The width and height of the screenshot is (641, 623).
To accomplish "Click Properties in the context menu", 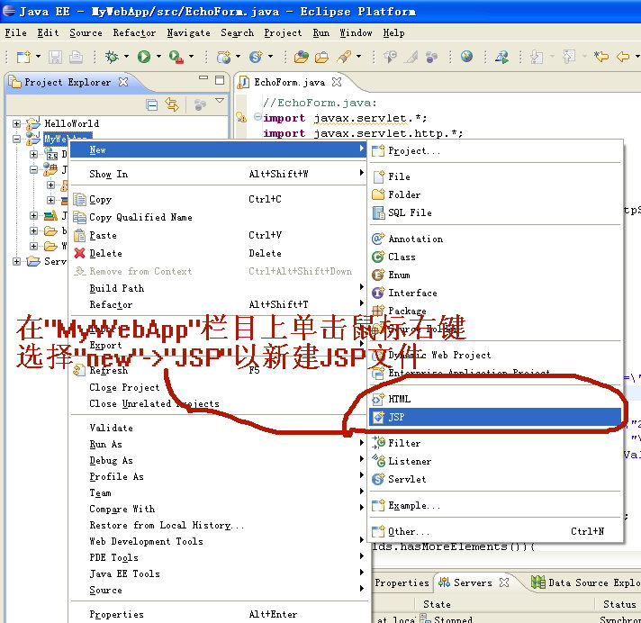I will 219,614.
